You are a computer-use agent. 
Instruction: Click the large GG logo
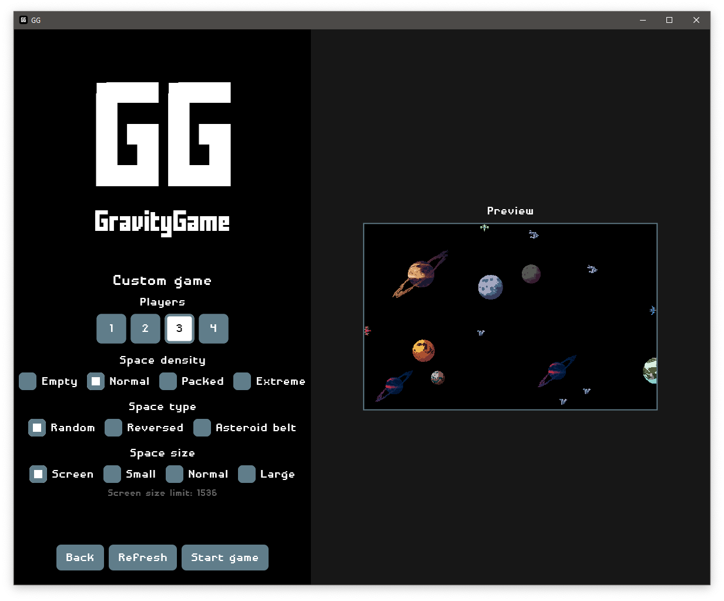coord(163,135)
